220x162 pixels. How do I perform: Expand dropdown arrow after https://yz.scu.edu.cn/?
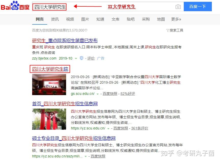pos(108,129)
